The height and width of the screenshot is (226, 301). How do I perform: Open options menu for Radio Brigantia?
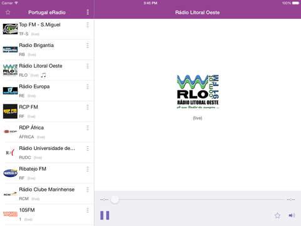(88, 45)
